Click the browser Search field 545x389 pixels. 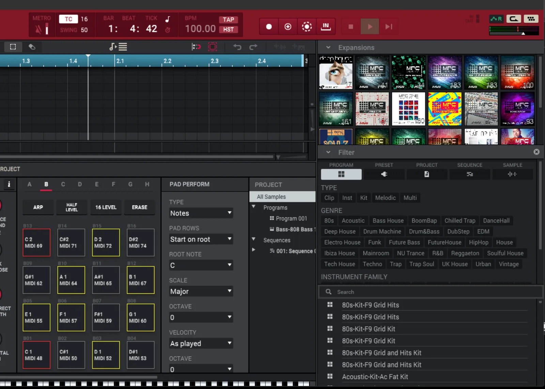(431, 292)
